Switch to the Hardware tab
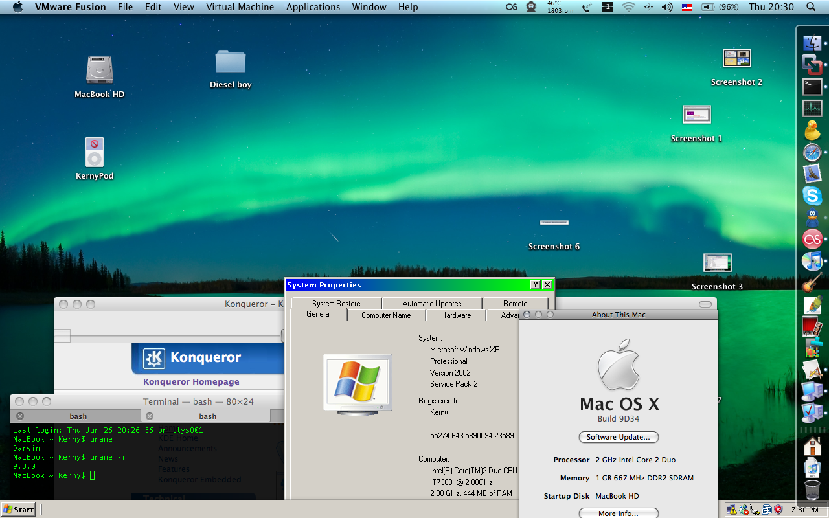The width and height of the screenshot is (829, 518). 456,315
